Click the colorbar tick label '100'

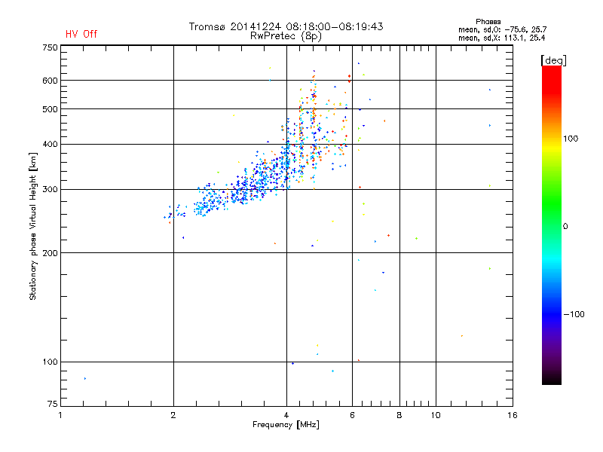[571, 139]
